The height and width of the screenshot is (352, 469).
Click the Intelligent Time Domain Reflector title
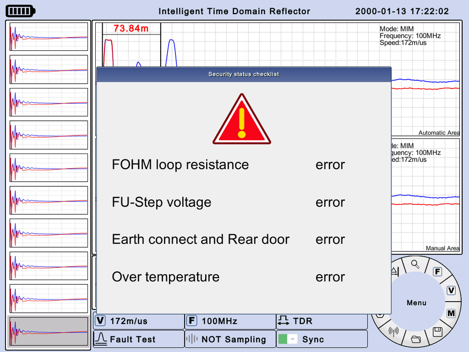pyautogui.click(x=234, y=11)
